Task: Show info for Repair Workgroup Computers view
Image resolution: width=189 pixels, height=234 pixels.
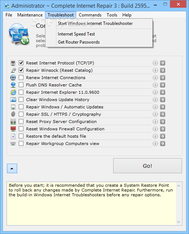Action: (x=155, y=144)
